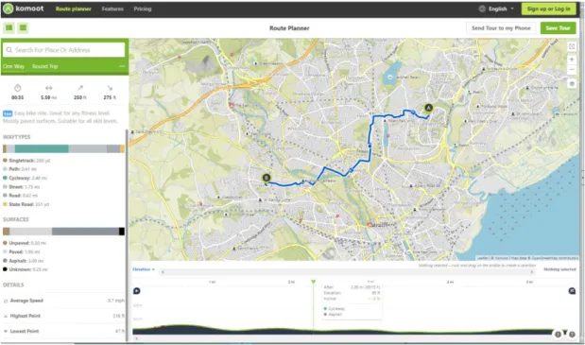Select the Path waytype entry
The image size is (585, 345).
[20, 169]
